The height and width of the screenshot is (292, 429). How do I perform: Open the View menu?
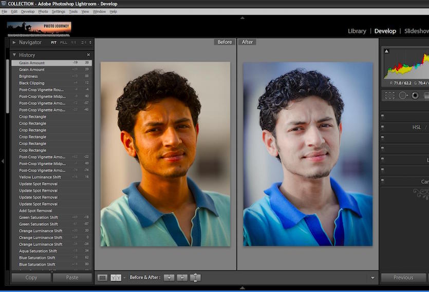[85, 11]
